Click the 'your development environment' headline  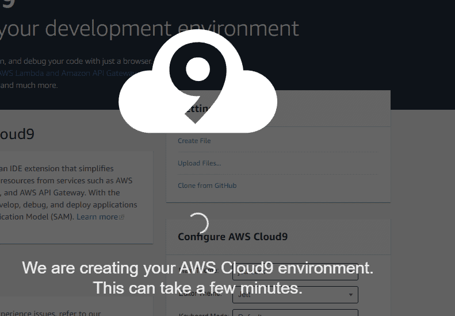(149, 29)
